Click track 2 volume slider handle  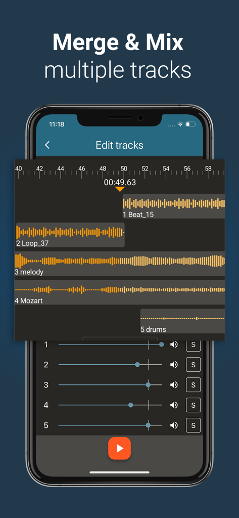(x=137, y=365)
